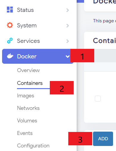Screen dimensions: 116x151
Task: Click the Services menu label
Action: 28,41
